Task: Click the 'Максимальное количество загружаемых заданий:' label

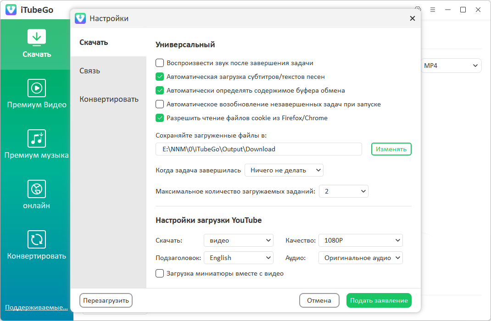Action: 235,191
